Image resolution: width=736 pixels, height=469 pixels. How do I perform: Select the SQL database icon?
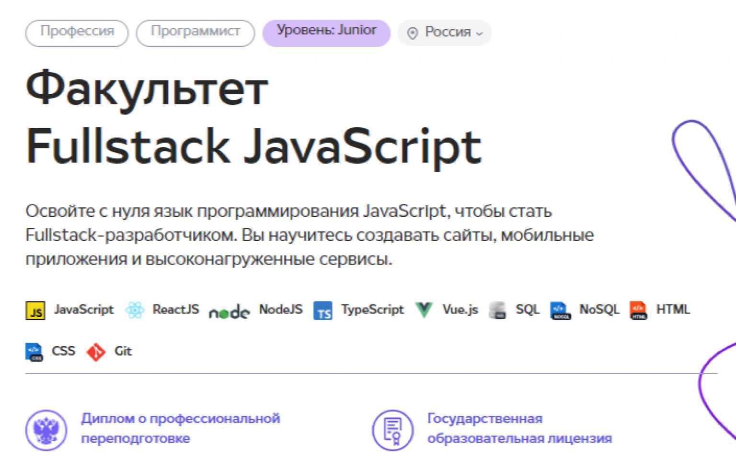[498, 310]
